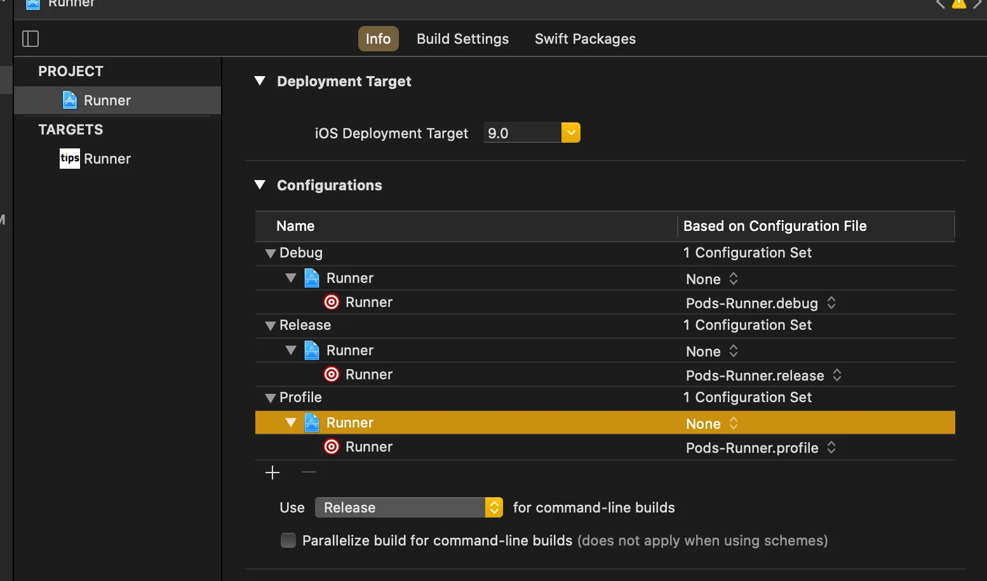Click the Runner project icon under Release
The image size is (987, 581).
pos(312,350)
